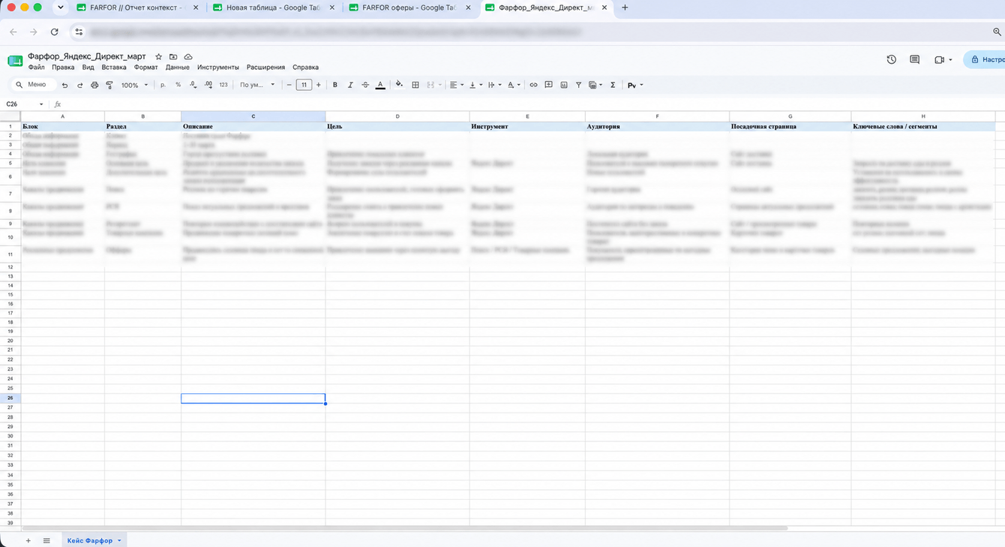Show all comments panel
This screenshot has width=1005, height=547.
tap(914, 59)
